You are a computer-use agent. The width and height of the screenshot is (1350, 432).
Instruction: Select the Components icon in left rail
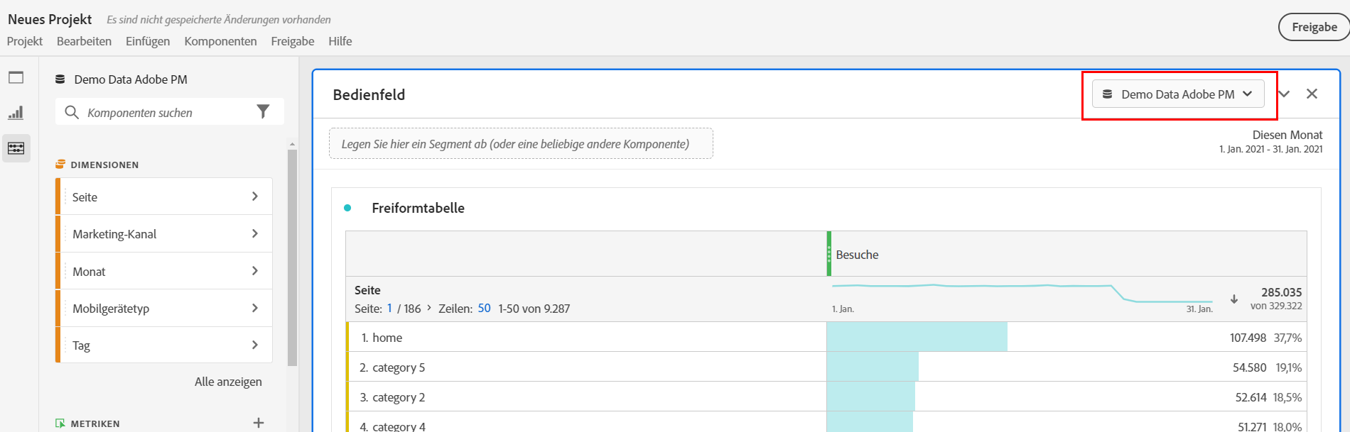16,148
